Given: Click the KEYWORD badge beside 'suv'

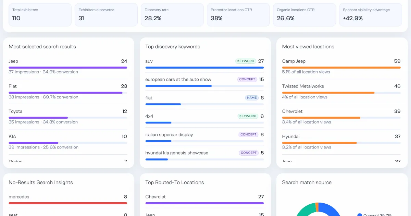Looking at the screenshot, I should coord(246,61).
